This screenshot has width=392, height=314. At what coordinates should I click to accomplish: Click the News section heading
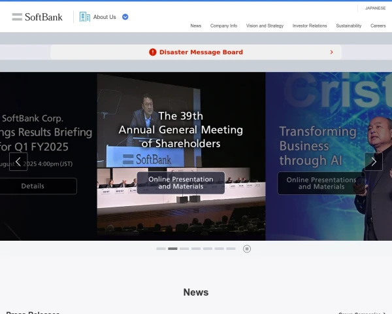pyautogui.click(x=196, y=292)
